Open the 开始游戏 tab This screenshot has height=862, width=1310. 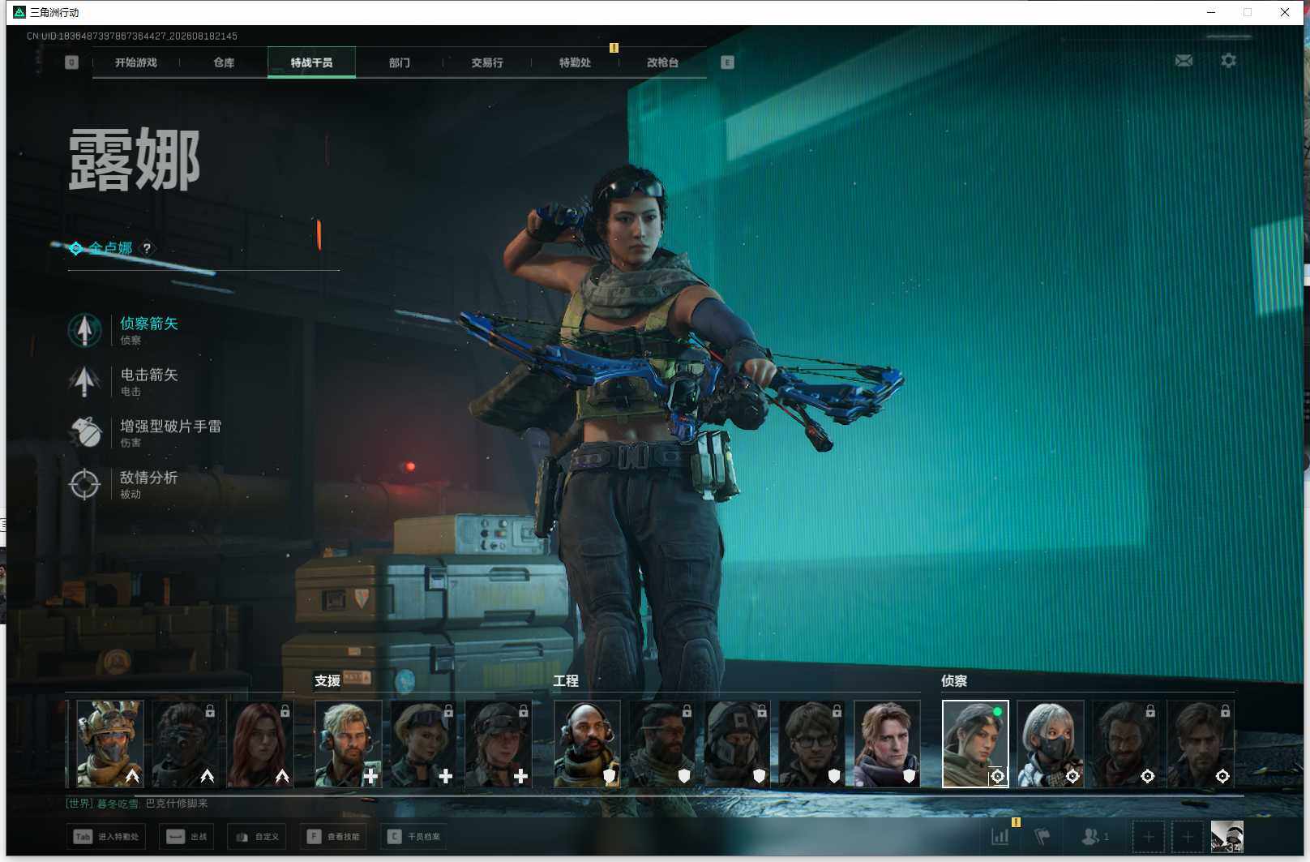tap(135, 62)
